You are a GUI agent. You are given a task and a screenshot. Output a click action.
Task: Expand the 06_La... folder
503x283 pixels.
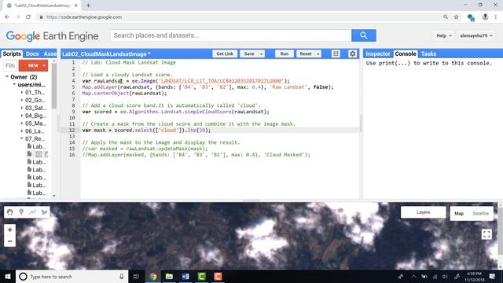point(22,131)
